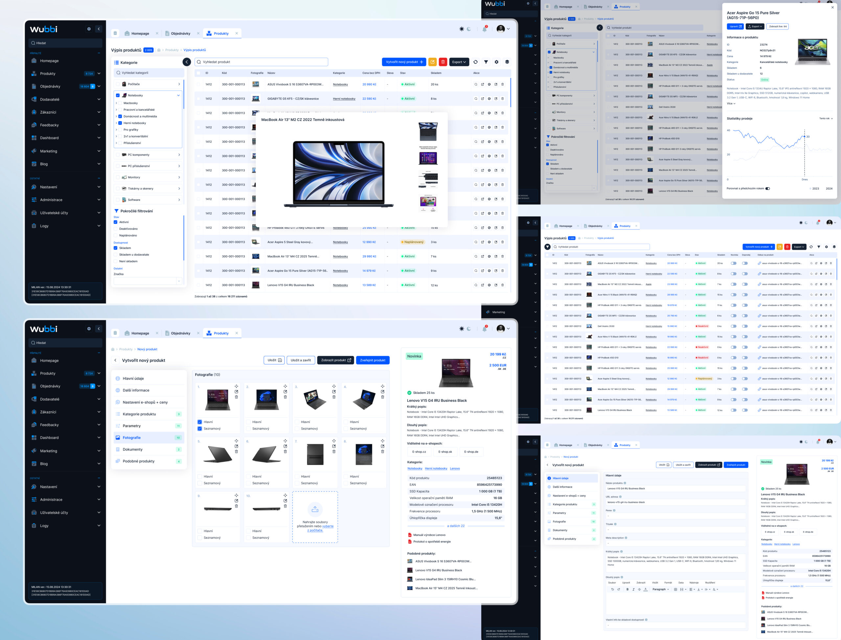
Task: Apply strikethrough in the Dlouhý popis editor
Action: (640, 589)
